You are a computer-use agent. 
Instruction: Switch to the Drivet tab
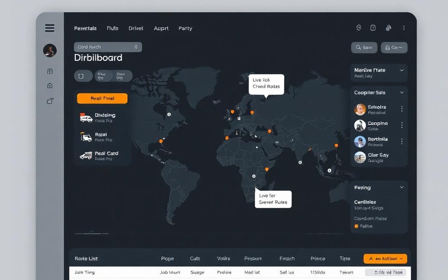[x=136, y=28]
